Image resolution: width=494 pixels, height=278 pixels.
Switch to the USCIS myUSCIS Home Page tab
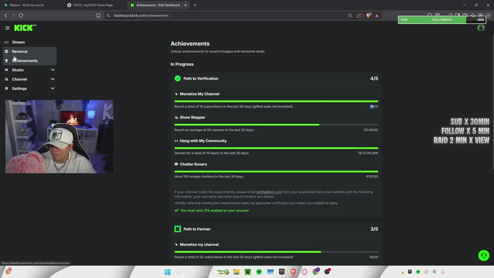[95, 5]
